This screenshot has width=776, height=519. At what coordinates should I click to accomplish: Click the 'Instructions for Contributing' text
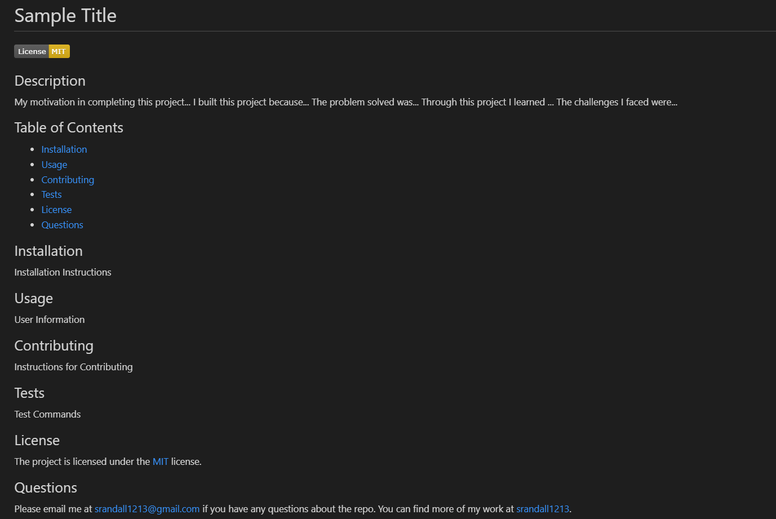[x=73, y=367]
